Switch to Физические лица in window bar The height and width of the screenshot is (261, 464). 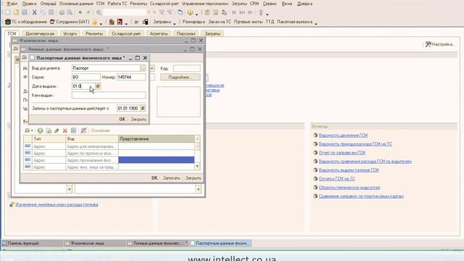(x=94, y=244)
